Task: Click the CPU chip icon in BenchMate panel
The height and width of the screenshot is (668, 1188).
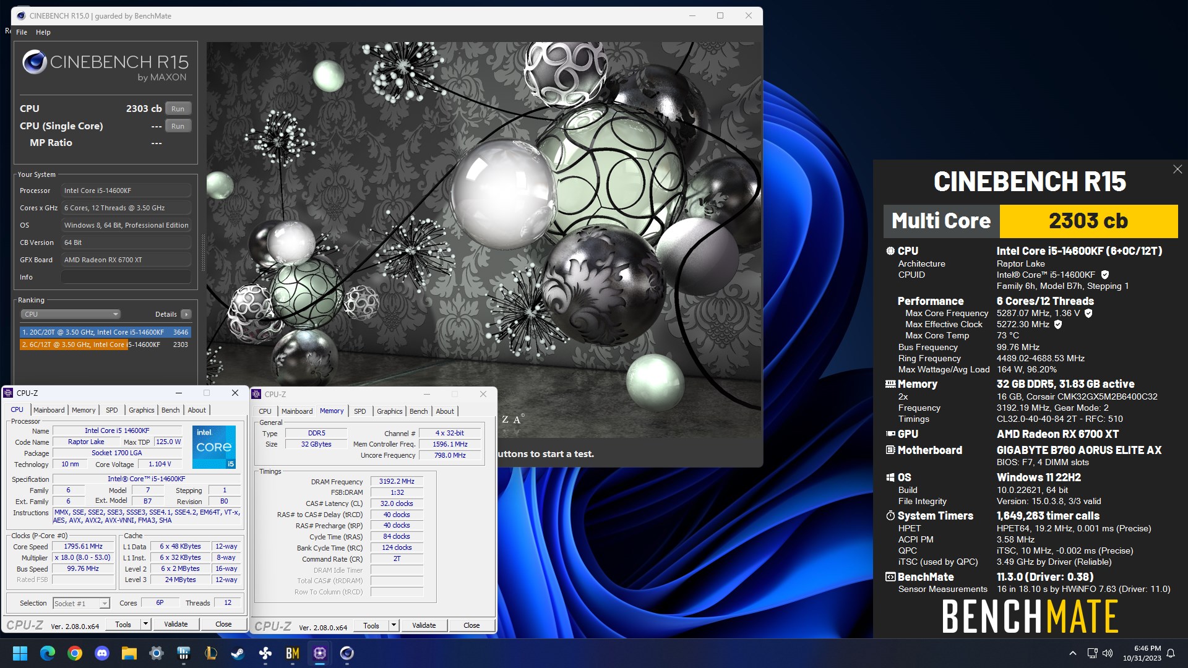Action: (890, 251)
